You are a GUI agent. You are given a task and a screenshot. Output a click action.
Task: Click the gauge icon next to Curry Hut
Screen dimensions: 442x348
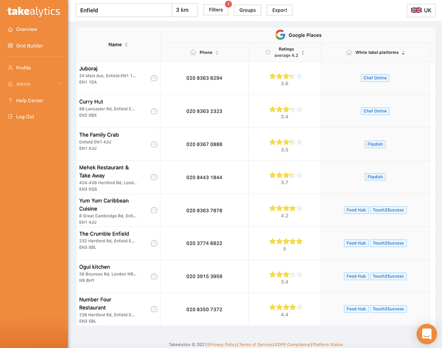click(154, 111)
